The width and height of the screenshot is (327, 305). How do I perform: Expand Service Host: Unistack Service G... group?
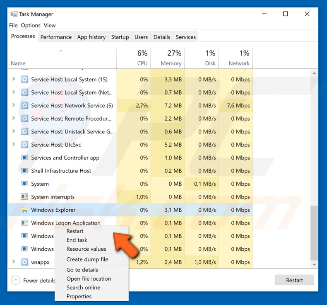[x=14, y=131]
